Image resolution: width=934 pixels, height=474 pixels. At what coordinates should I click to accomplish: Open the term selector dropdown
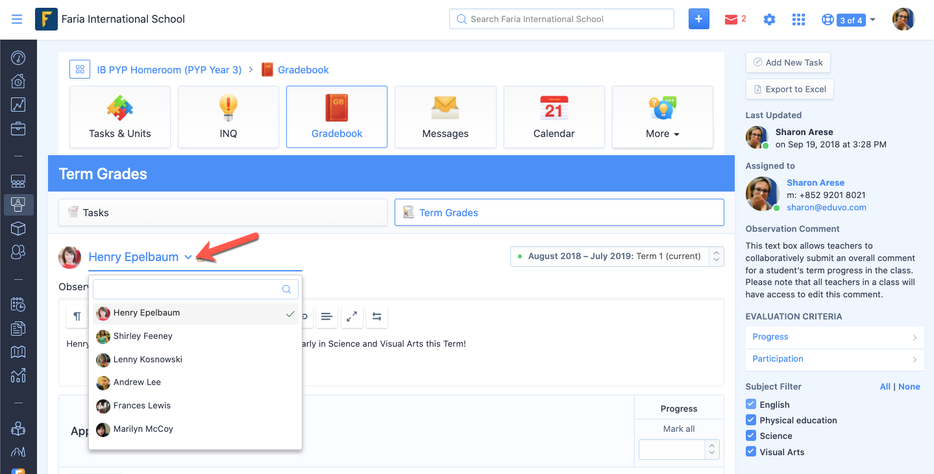(617, 256)
